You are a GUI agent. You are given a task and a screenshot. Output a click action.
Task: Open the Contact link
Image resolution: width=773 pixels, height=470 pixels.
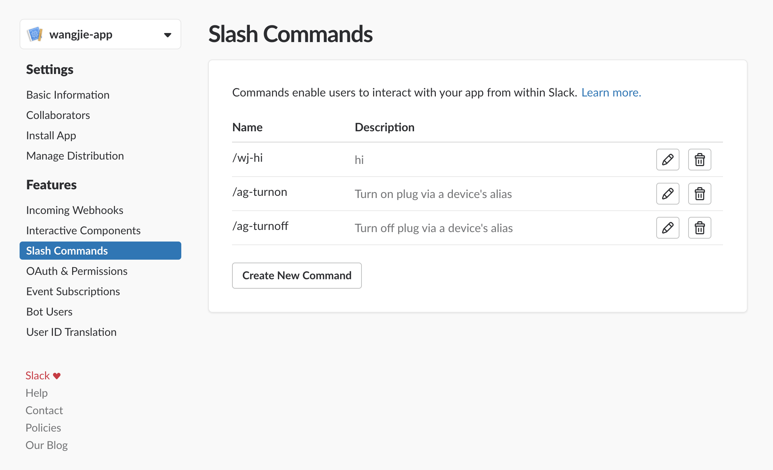pyautogui.click(x=44, y=411)
